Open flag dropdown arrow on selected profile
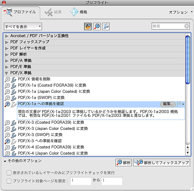 click(x=183, y=104)
